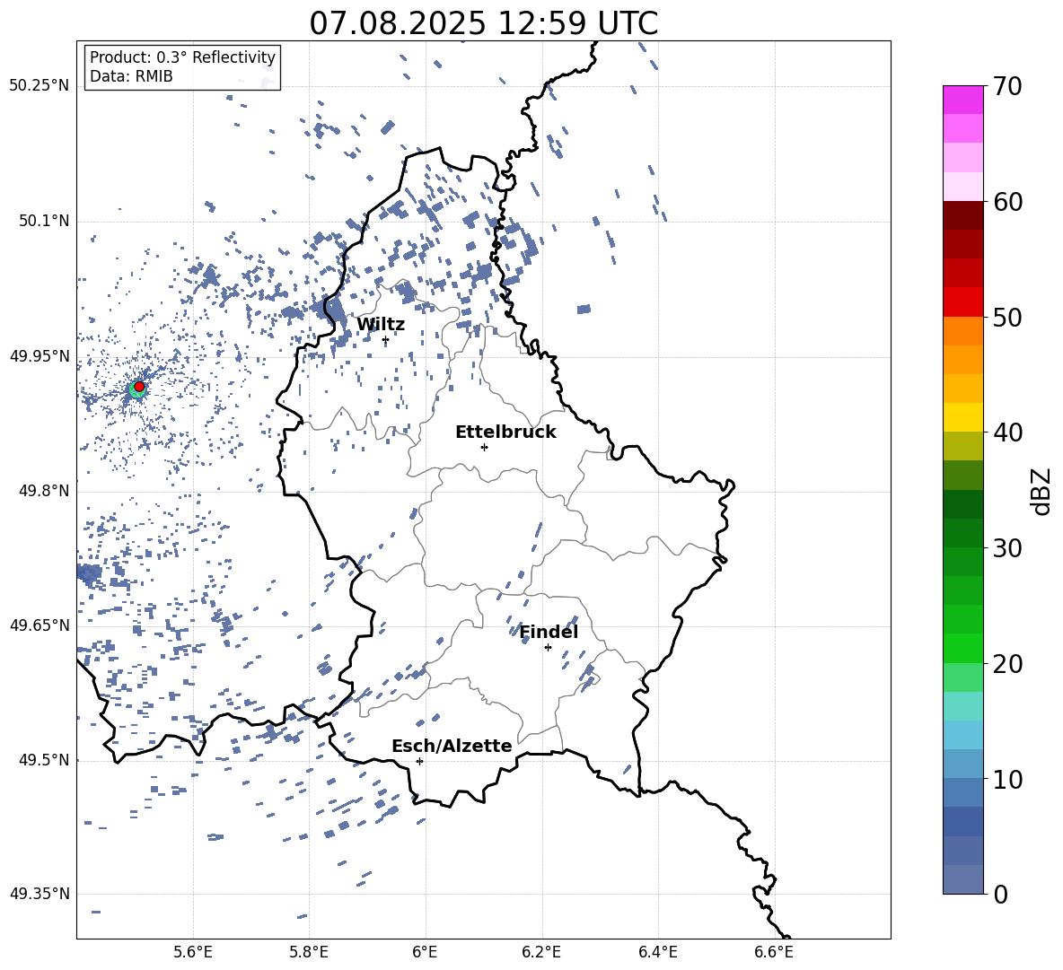Click the Product: 0.3° Reflectivity label
Image resolution: width=1063 pixels, height=970 pixels.
tap(182, 57)
